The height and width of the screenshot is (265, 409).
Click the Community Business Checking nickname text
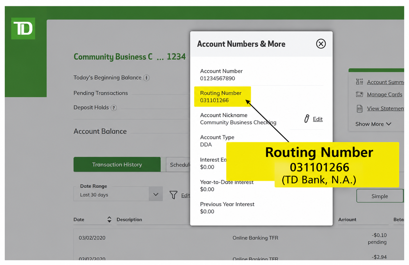(x=238, y=122)
